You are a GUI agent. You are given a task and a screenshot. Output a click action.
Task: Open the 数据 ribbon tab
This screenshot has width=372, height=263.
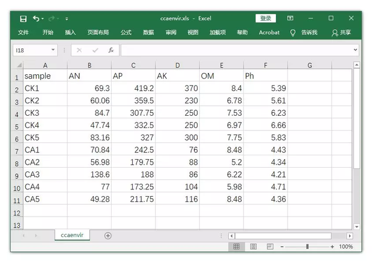coord(149,32)
